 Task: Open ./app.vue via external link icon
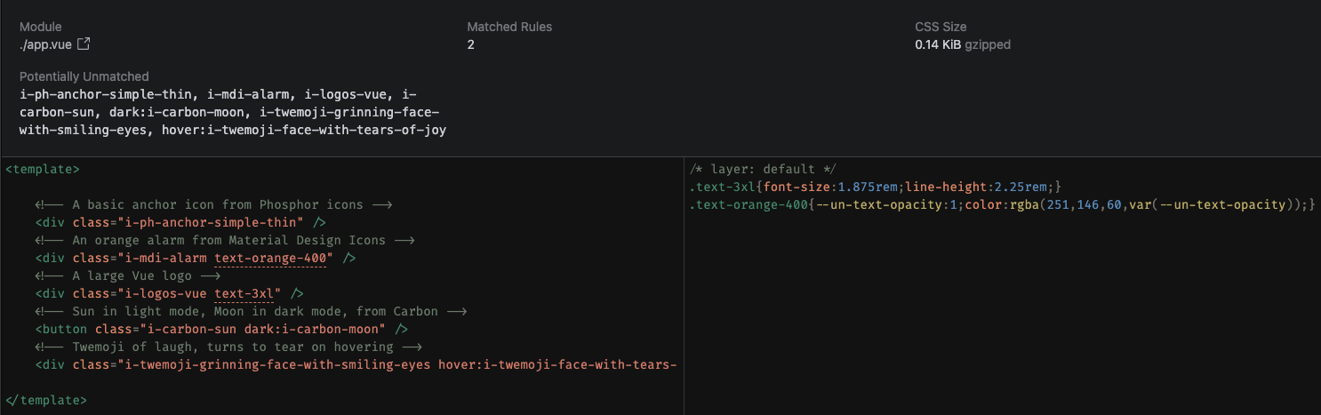coord(84,44)
